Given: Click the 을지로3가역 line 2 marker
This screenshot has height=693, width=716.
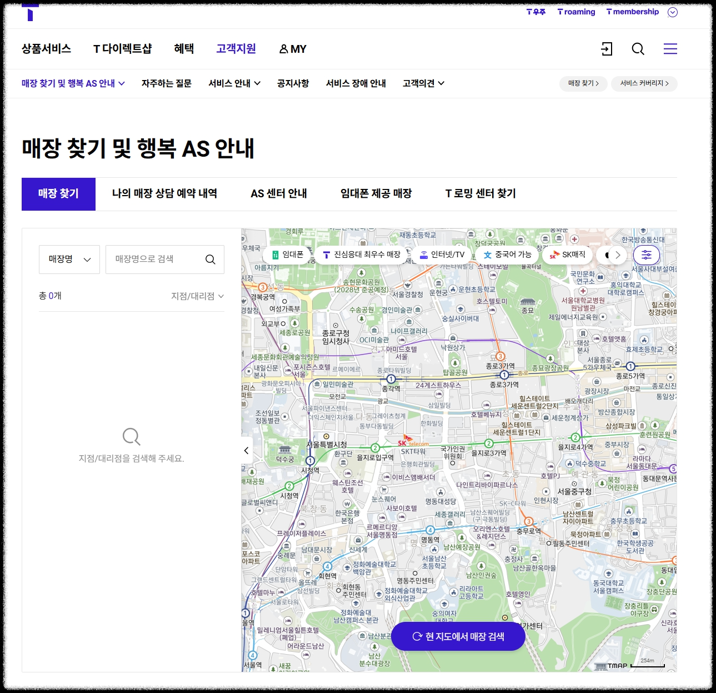Looking at the screenshot, I should coord(489,443).
